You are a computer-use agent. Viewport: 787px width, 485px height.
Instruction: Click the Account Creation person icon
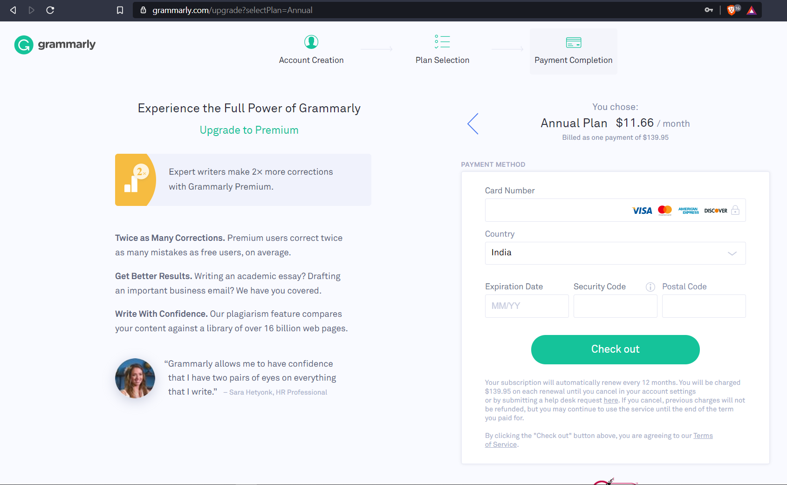click(311, 42)
